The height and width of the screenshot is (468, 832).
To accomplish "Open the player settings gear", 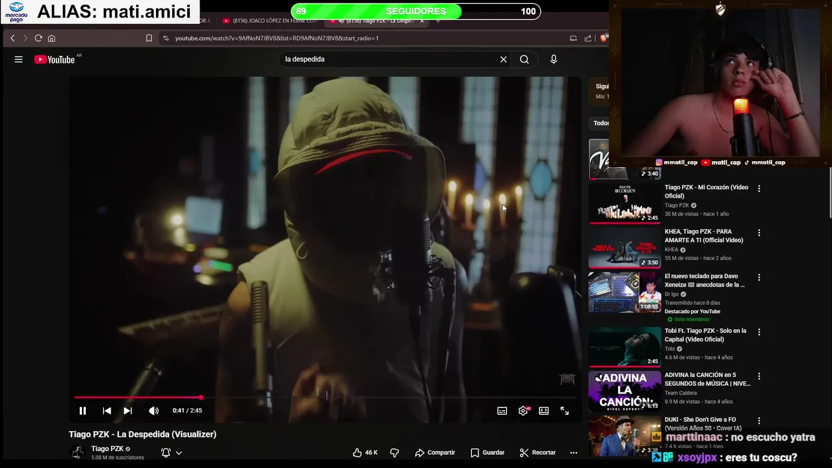I will click(x=523, y=411).
